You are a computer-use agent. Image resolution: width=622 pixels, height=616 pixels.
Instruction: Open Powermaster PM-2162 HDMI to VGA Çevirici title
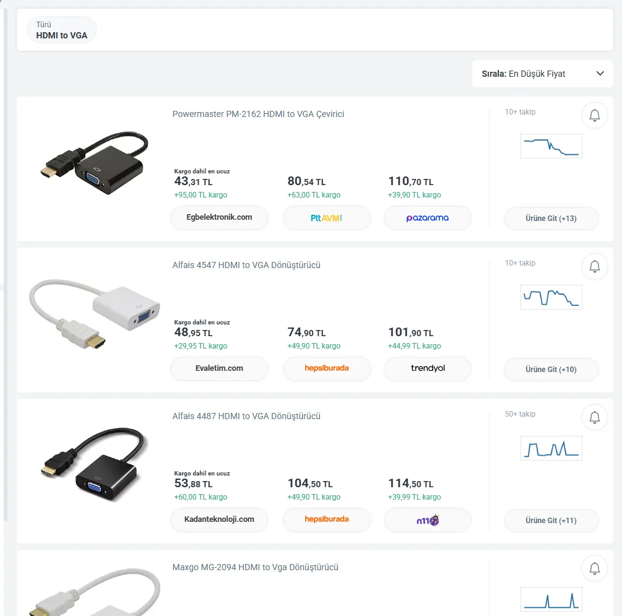coord(258,114)
